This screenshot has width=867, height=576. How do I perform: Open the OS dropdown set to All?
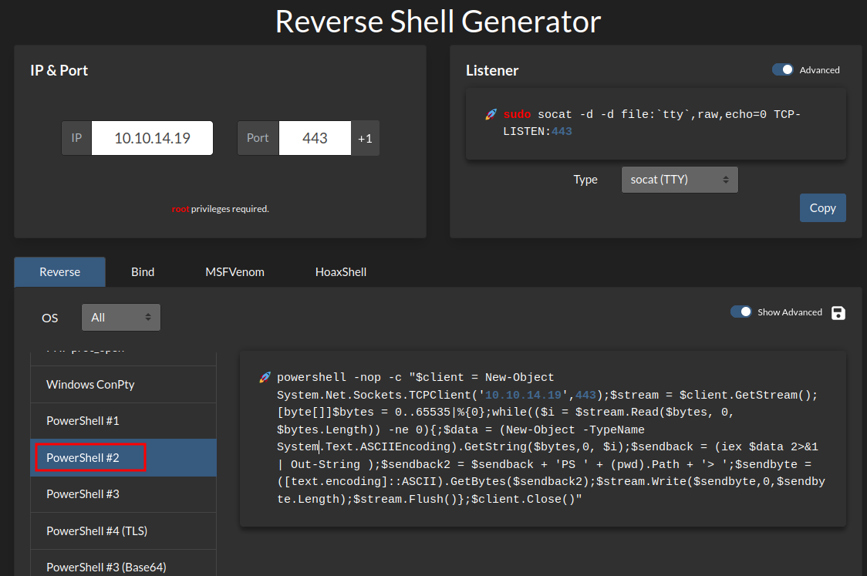point(121,317)
